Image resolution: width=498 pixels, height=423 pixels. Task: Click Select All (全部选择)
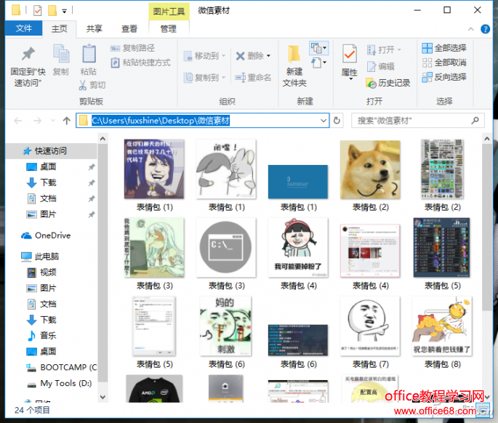click(x=443, y=48)
